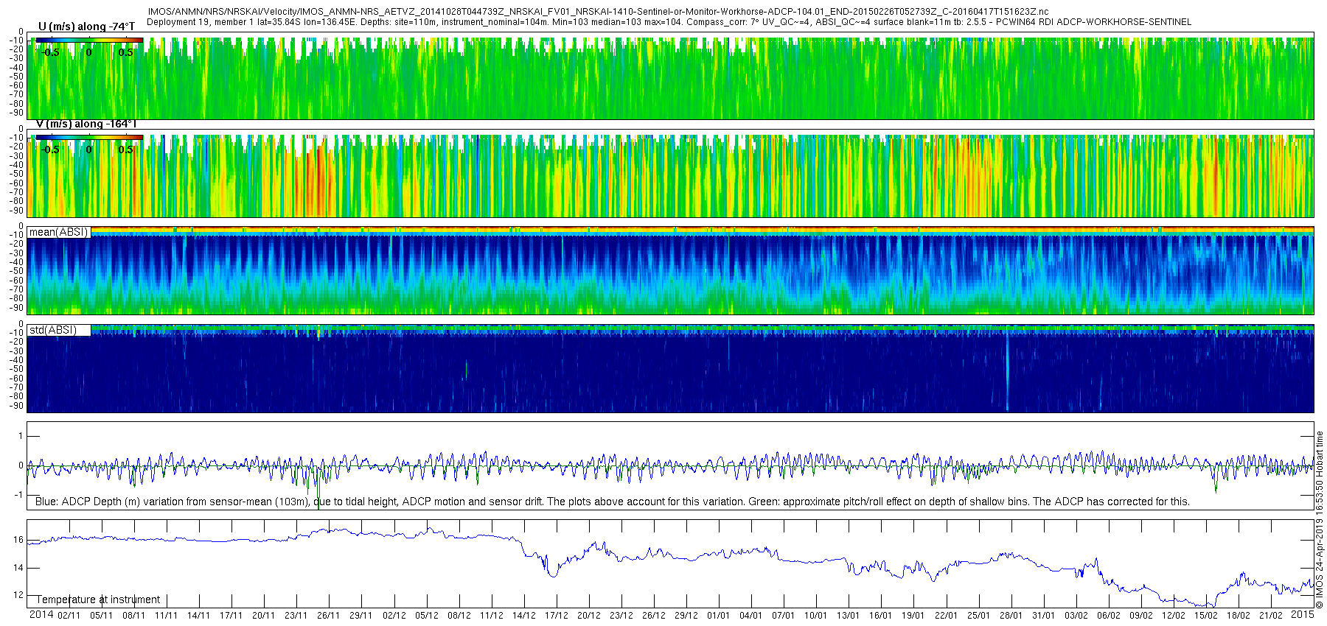
Task: Click the 'mean(ABSI)' panel label
Action: click(58, 232)
